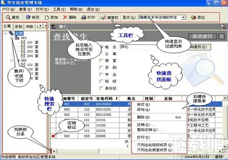Screen dimensions: 228x160
Task: Click the 添加 add toolbar button
Action: [51, 17]
